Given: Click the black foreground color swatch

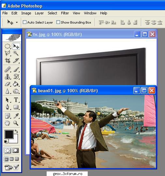Looking at the screenshot, I should (x=9, y=134).
